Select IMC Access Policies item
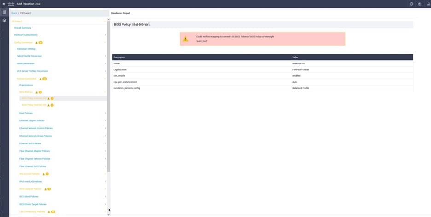This screenshot has width=431, height=217. point(29,174)
